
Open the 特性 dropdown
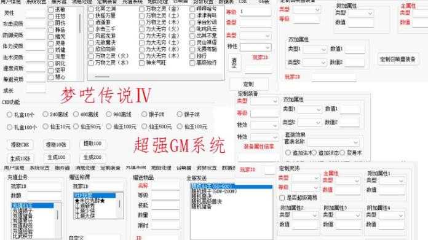pos(255,47)
